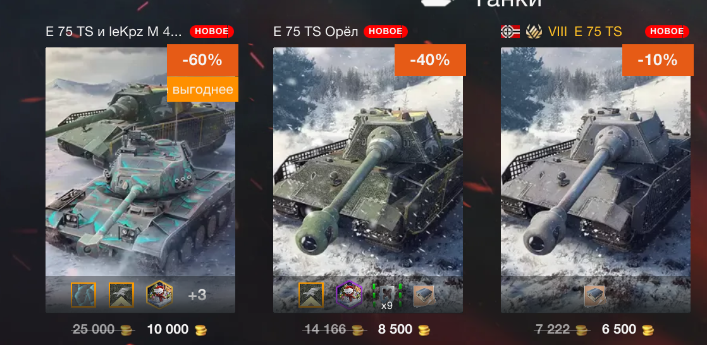Click the eagle emblem icon in first bundle

pyautogui.click(x=121, y=295)
